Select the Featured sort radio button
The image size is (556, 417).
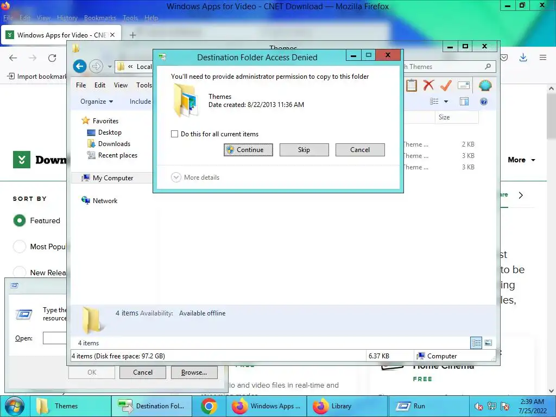coord(20,220)
